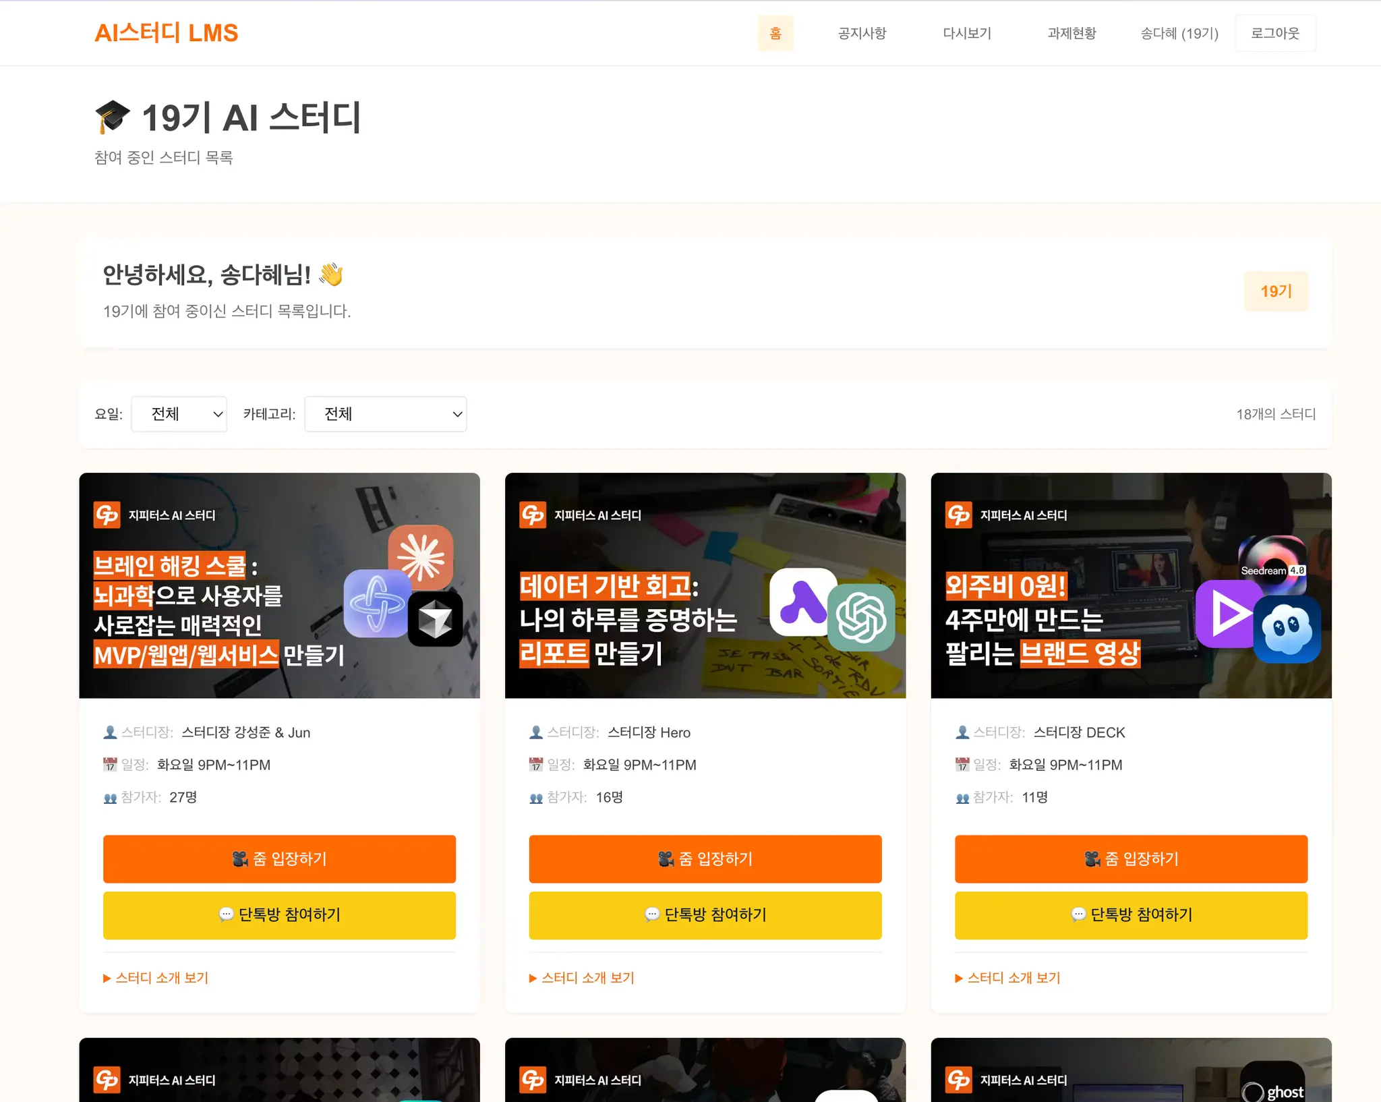Click 줌 입장하기 for Hero's study
Screen dimensions: 1381x1102
(705, 859)
